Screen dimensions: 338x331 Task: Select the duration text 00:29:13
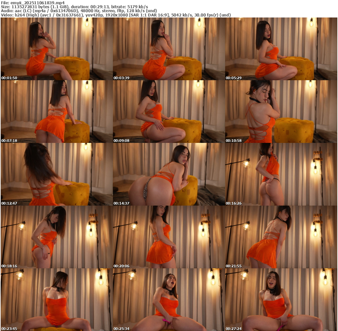pyautogui.click(x=100, y=7)
